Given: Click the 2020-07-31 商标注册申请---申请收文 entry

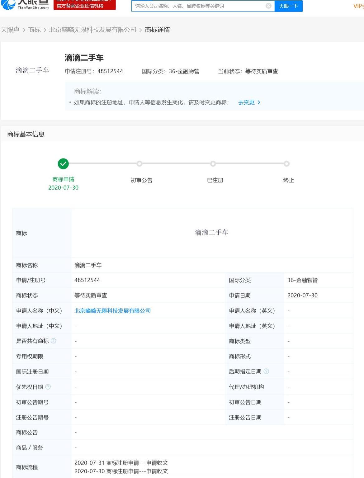Looking at the screenshot, I should [x=121, y=463].
